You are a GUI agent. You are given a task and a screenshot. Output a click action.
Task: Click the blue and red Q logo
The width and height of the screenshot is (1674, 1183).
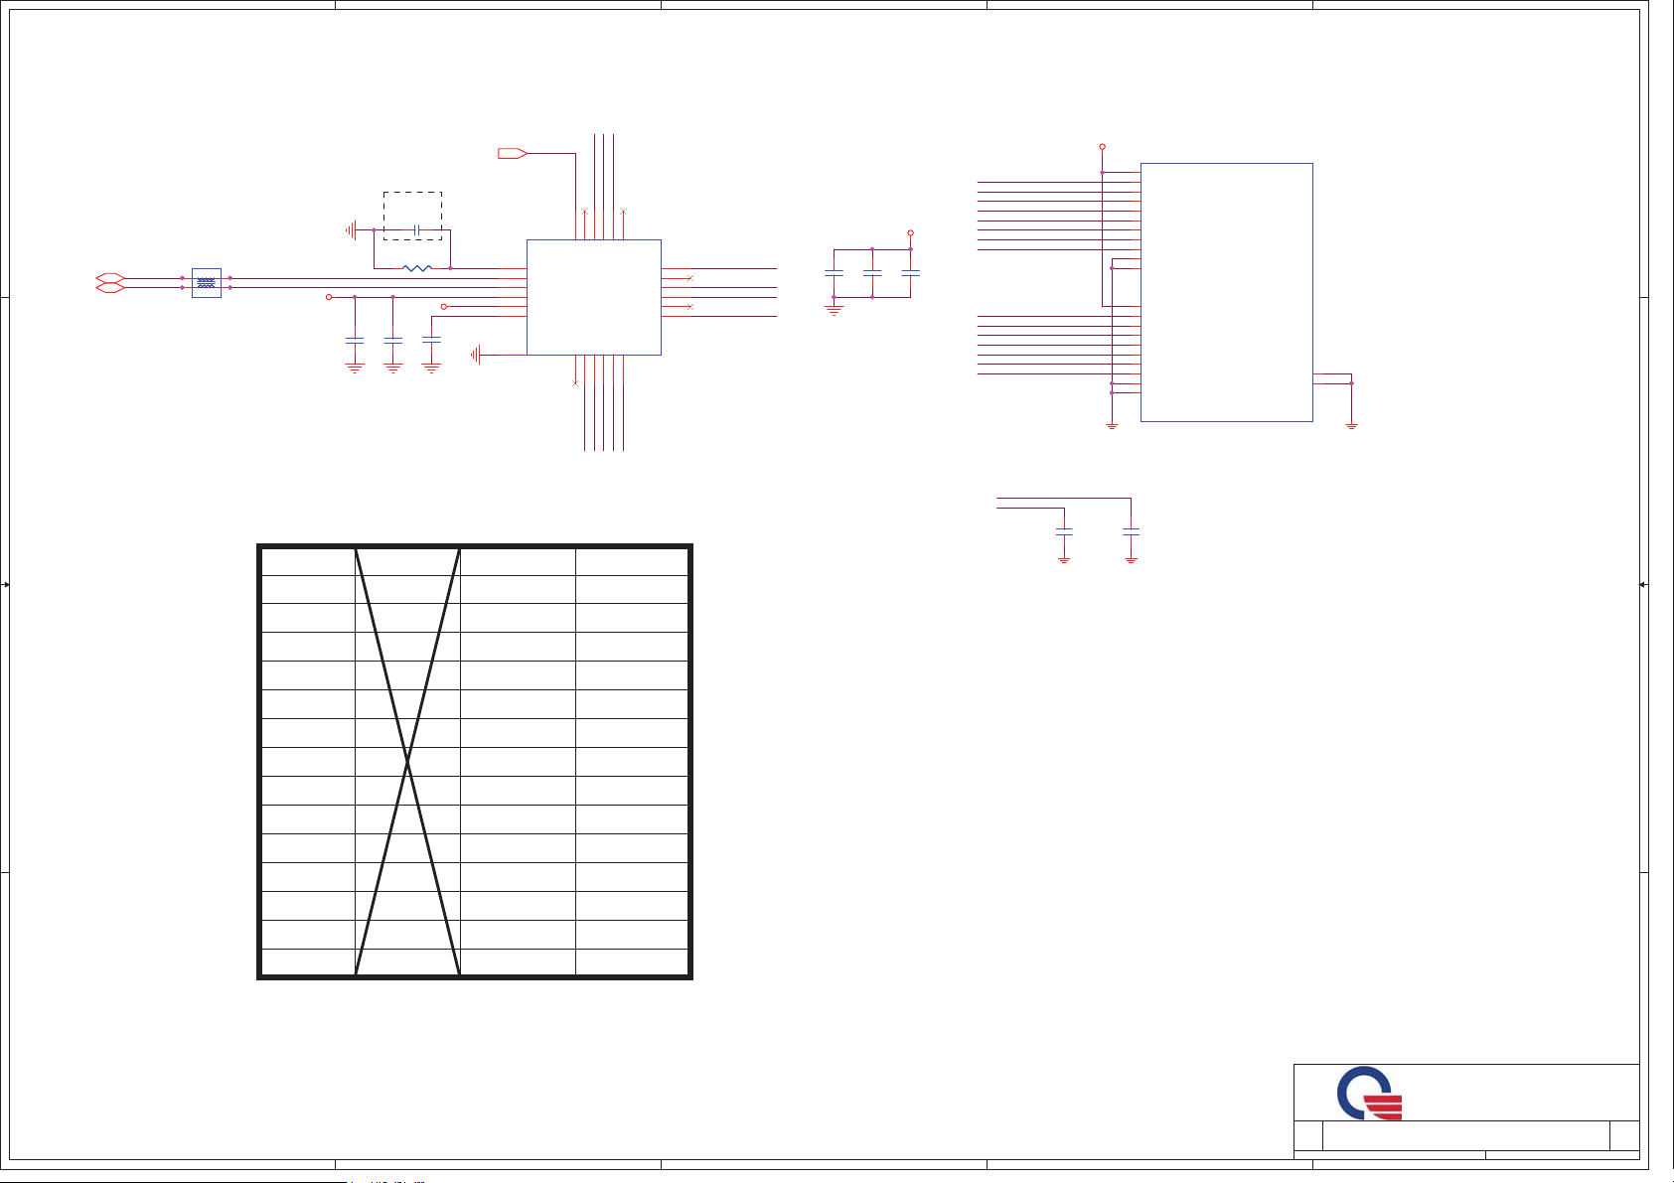(1370, 1093)
